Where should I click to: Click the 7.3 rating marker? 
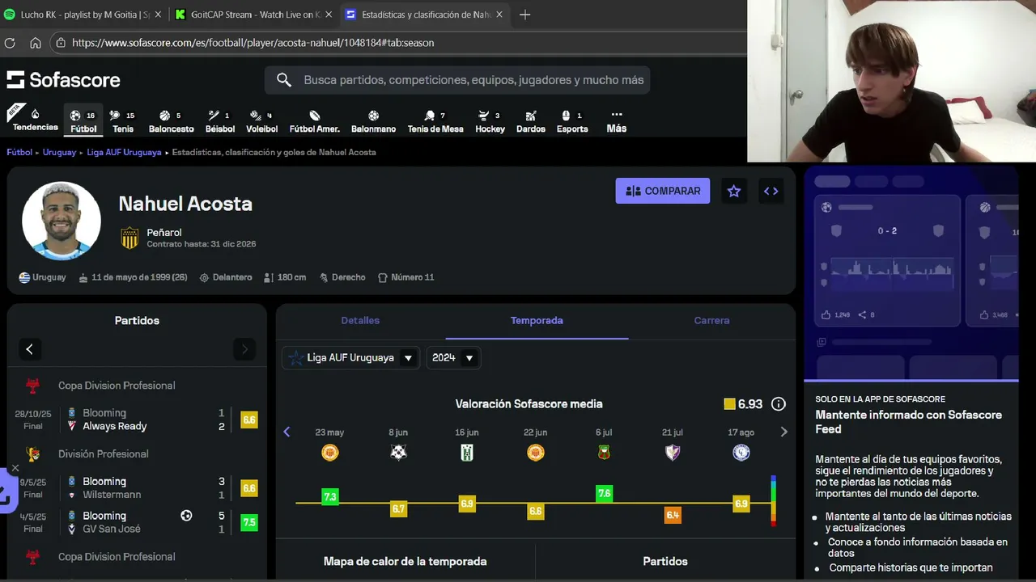click(x=329, y=496)
